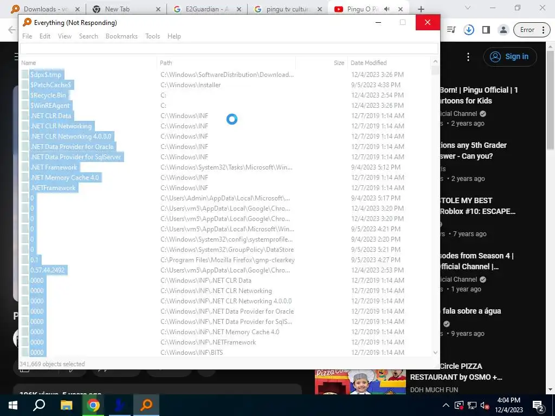Close the New Tab browser tab
This screenshot has width=555, height=416.
click(x=158, y=9)
